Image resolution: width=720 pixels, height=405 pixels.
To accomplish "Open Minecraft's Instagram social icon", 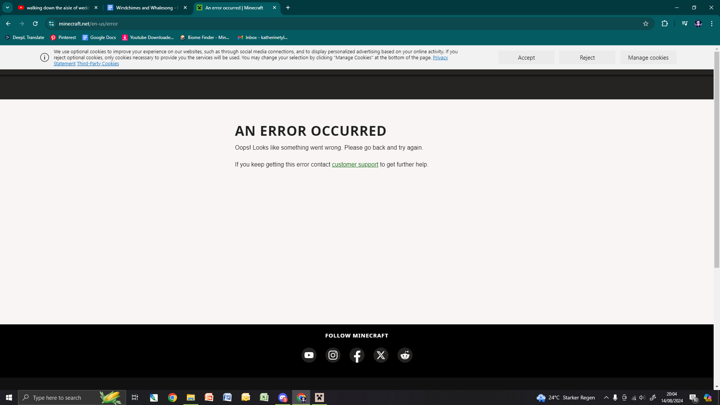I will pyautogui.click(x=333, y=355).
